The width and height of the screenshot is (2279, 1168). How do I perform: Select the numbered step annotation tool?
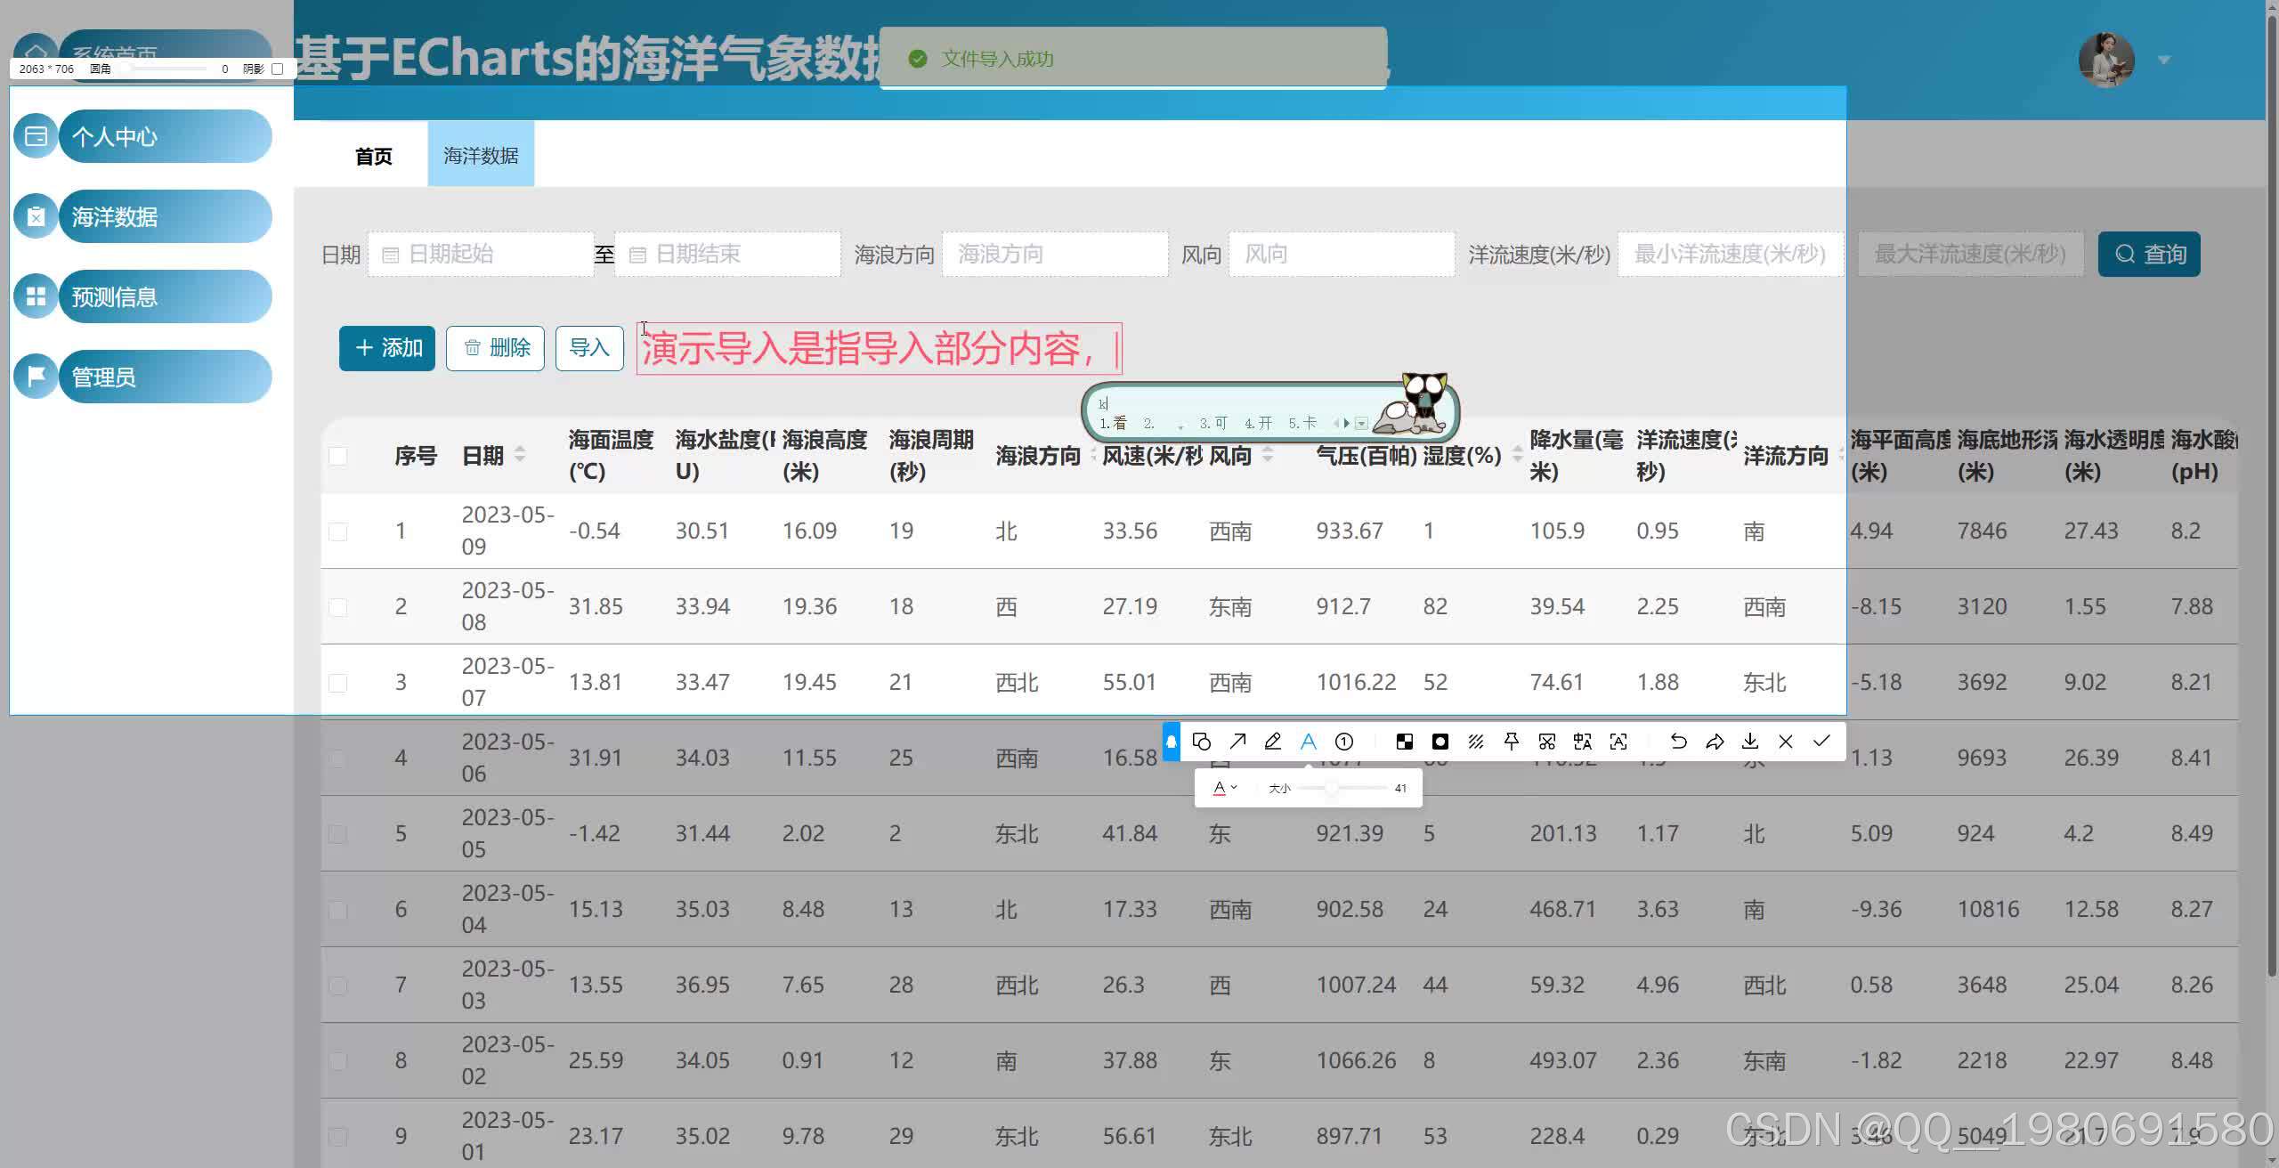pyautogui.click(x=1344, y=741)
